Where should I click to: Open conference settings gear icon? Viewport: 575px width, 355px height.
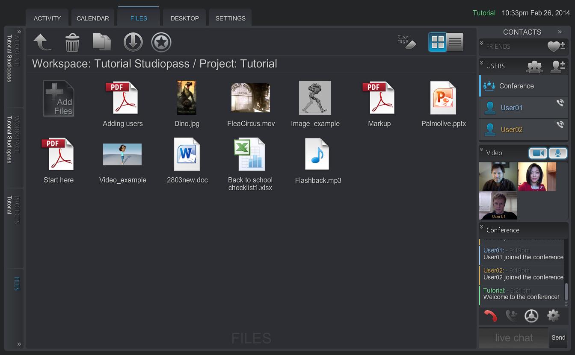pos(553,316)
